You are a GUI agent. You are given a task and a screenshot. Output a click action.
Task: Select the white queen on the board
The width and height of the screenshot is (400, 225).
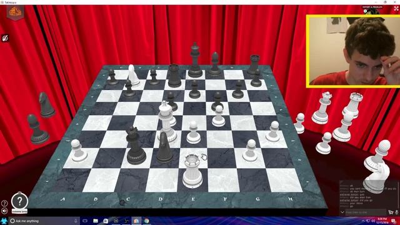coord(166,121)
